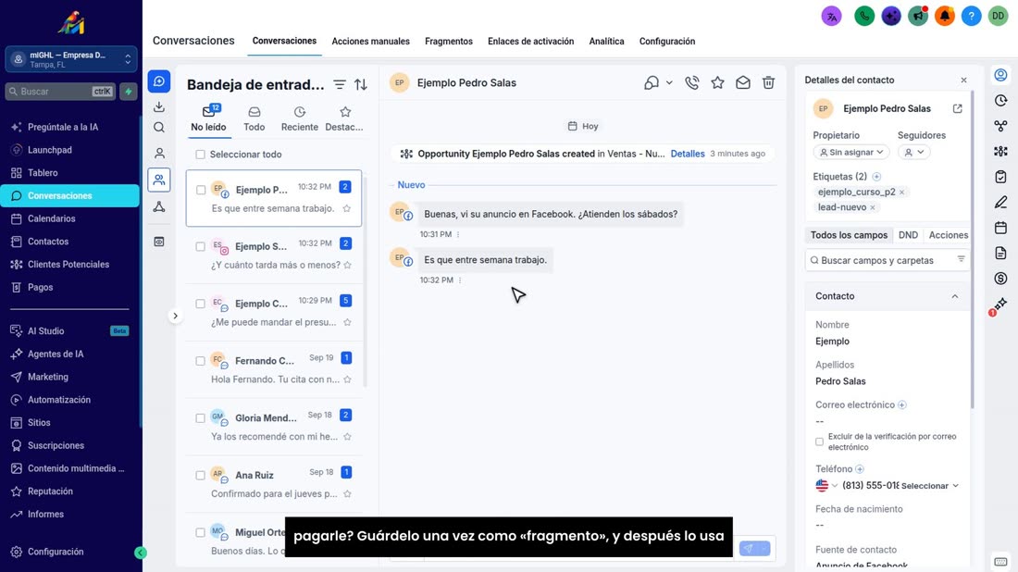Select the Ejemplo C... conversation checkbox
Screen dimensions: 1018x572
pos(201,304)
